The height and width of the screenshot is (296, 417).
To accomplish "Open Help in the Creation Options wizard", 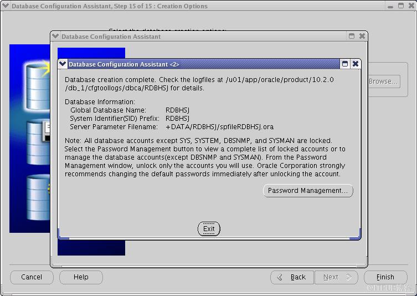I will tap(81, 277).
